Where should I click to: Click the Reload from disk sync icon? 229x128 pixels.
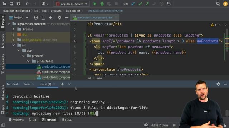(x=18, y=4)
